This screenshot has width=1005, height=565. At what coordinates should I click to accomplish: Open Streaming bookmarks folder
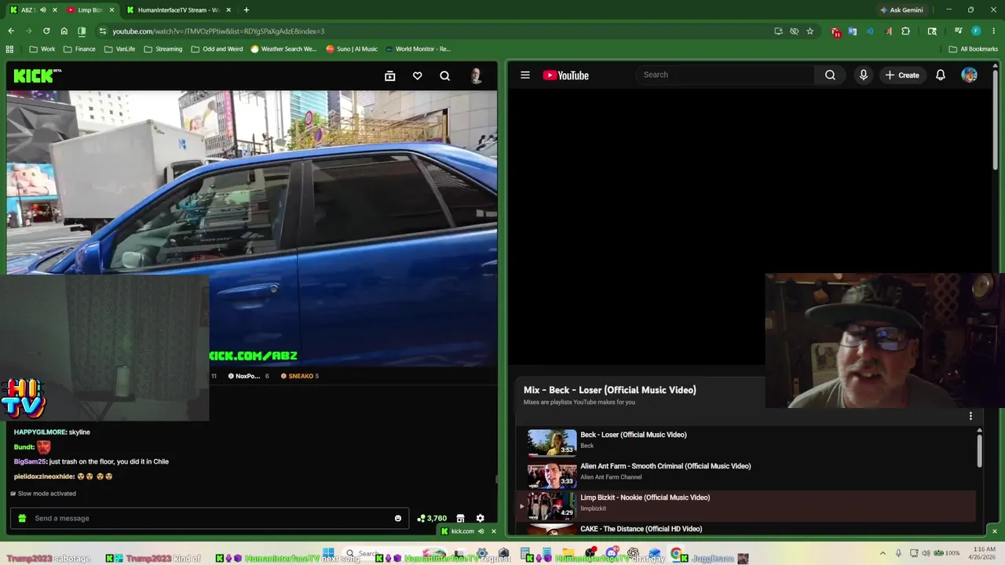(163, 49)
